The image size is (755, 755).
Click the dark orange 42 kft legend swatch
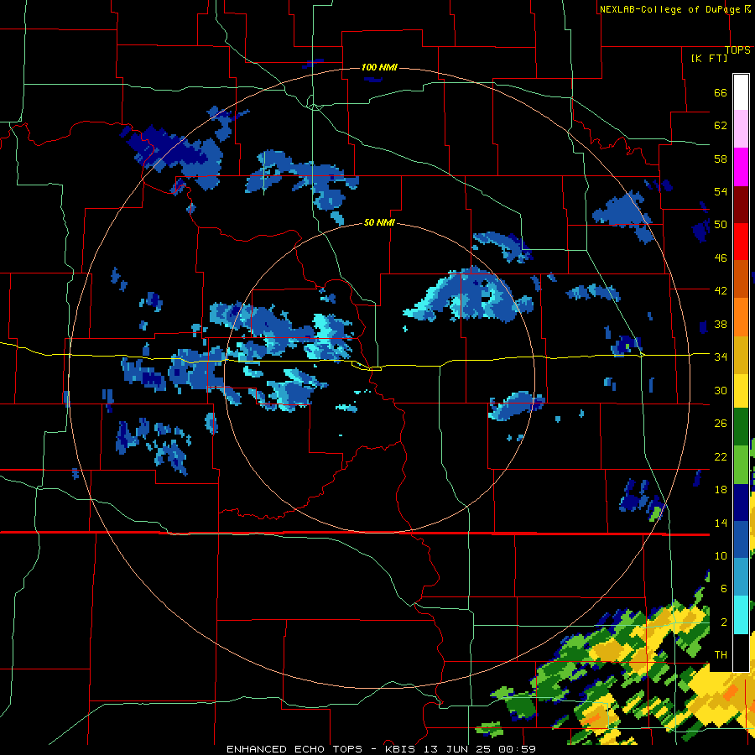pyautogui.click(x=741, y=279)
